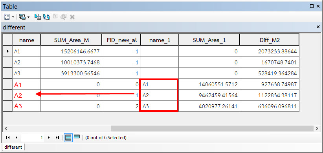
Task: Click the horizontal scrollbar left arrow
Action: coord(6,129)
